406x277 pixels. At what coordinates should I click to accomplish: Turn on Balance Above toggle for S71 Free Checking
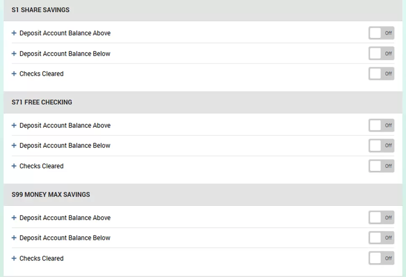pos(382,125)
